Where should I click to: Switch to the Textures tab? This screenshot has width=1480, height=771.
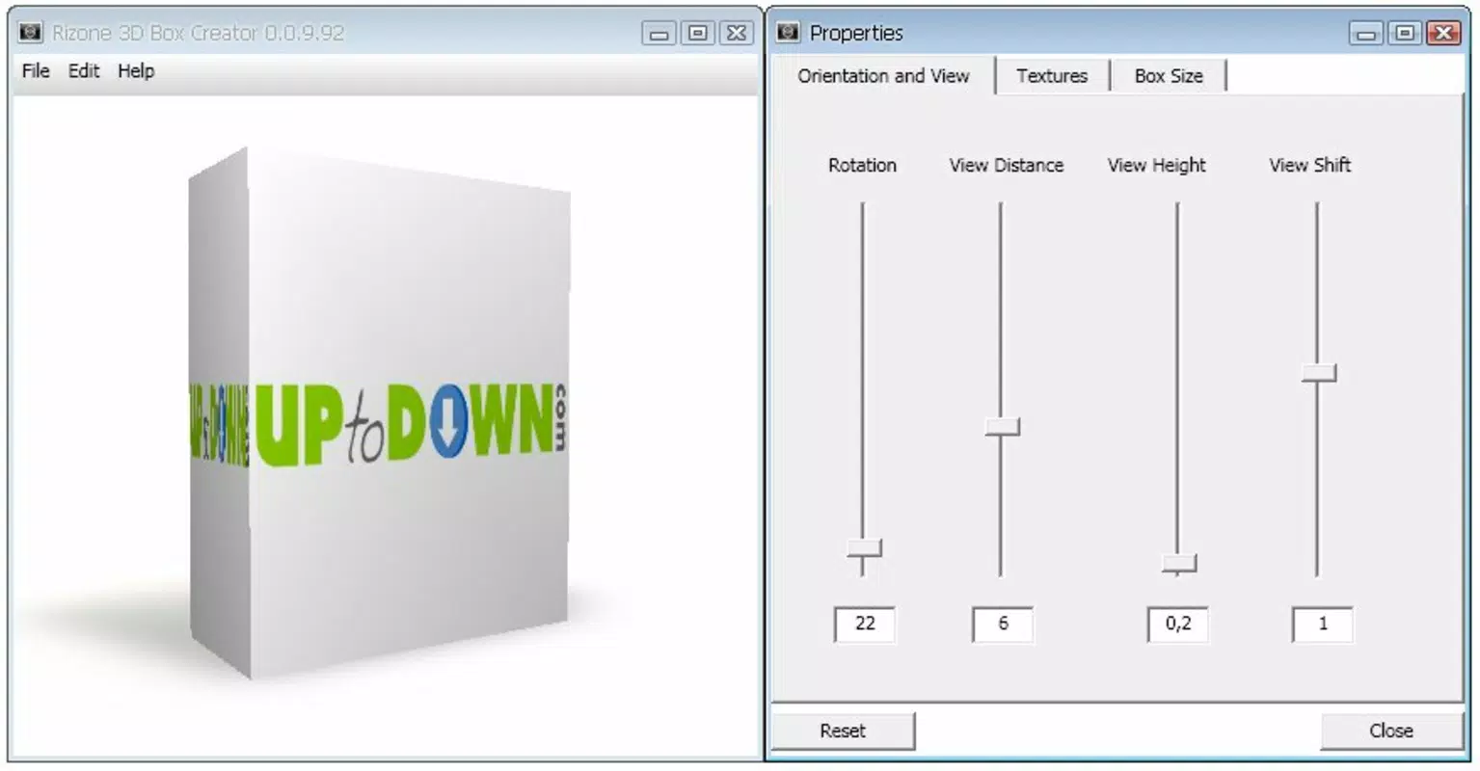tap(1052, 76)
